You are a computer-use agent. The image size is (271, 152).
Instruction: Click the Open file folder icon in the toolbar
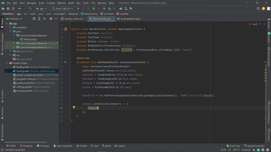[3, 8]
